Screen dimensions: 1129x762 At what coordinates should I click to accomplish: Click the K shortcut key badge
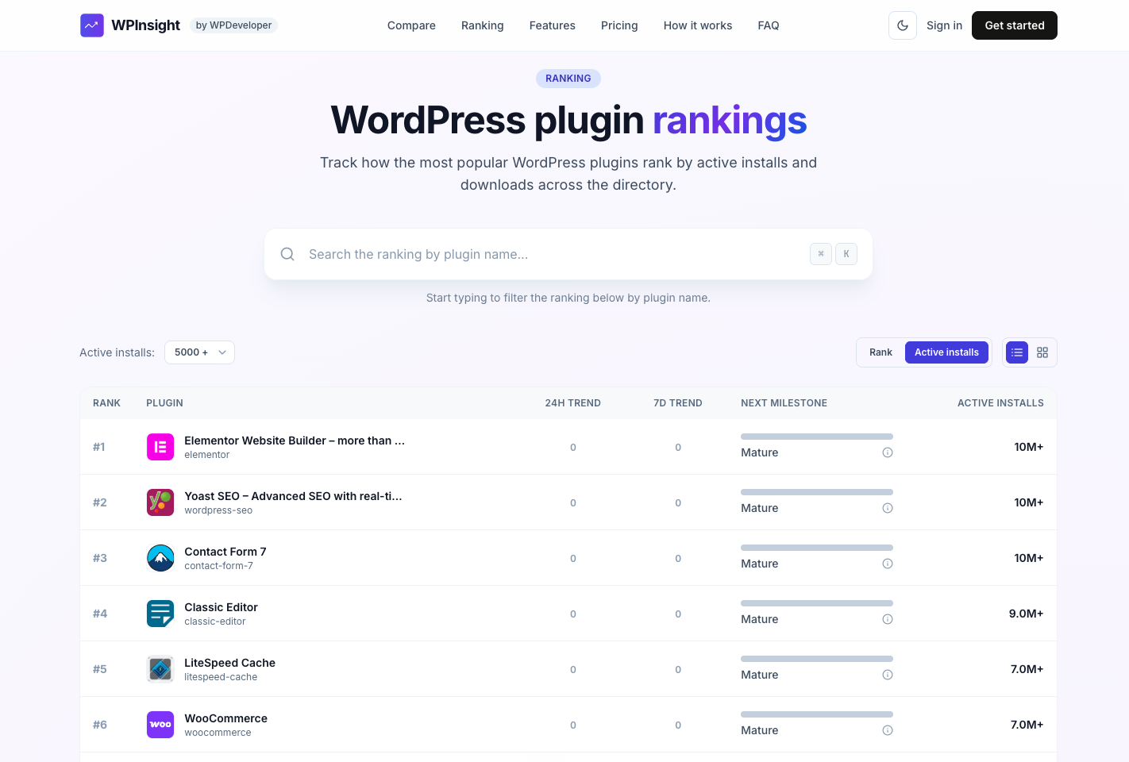click(846, 254)
